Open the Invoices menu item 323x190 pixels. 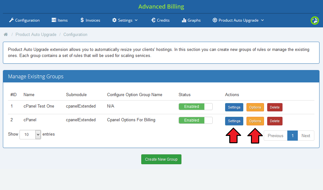(x=90, y=20)
